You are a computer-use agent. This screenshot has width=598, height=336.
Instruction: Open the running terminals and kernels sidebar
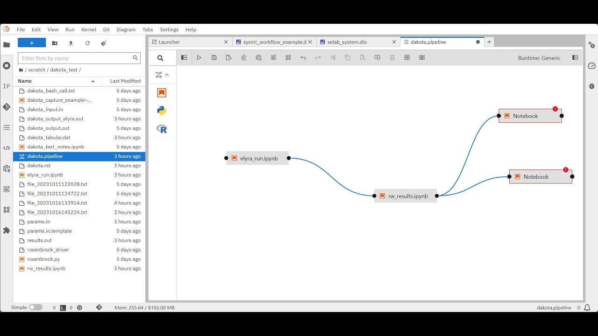[x=7, y=66]
